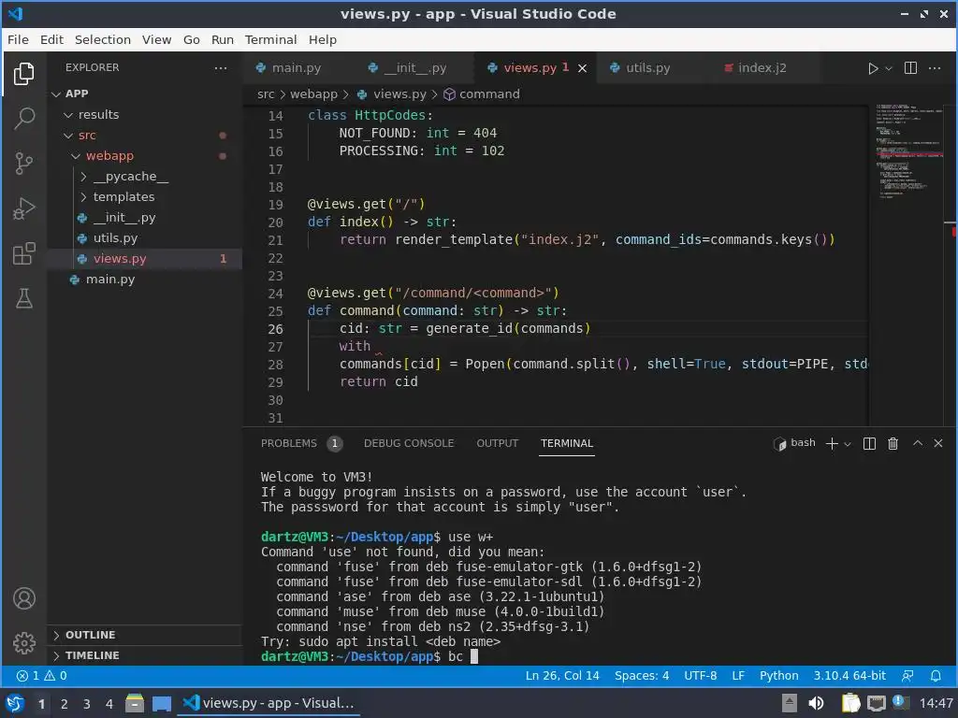This screenshot has width=958, height=718.
Task: Open the Run and Debug view
Action: pos(23,208)
